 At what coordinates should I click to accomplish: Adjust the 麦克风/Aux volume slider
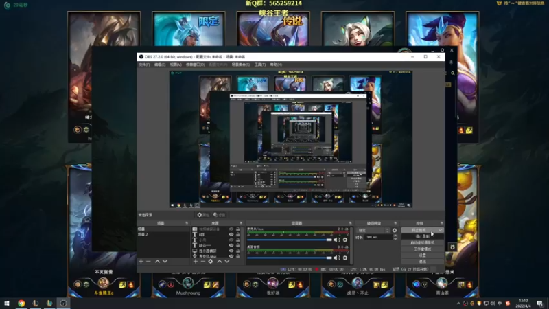point(289,240)
